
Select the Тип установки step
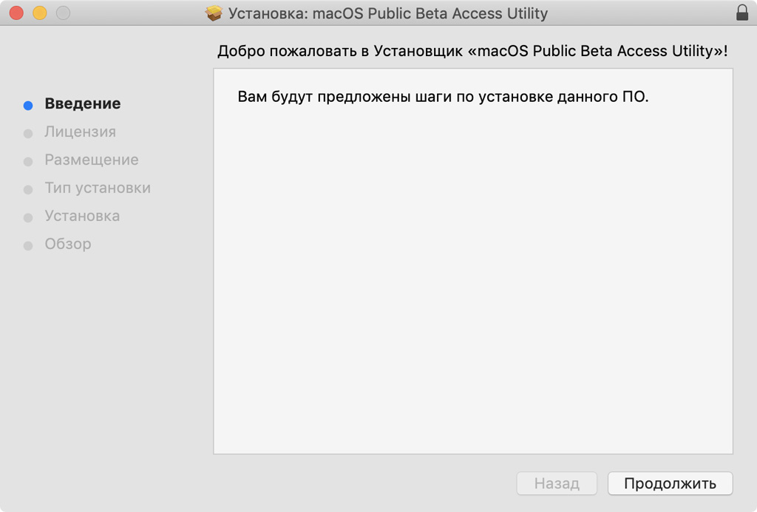pos(98,188)
